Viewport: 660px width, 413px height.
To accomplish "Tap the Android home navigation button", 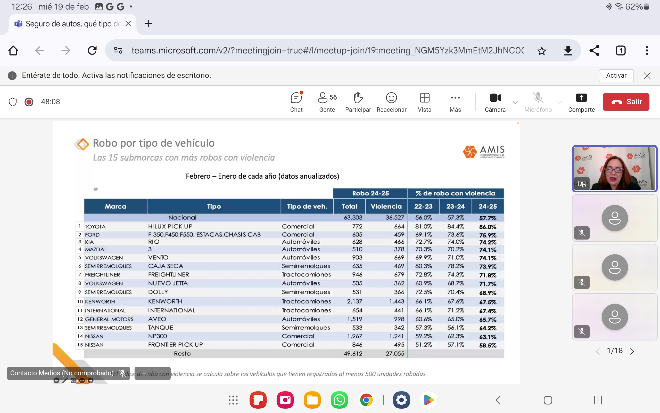I will (x=548, y=400).
